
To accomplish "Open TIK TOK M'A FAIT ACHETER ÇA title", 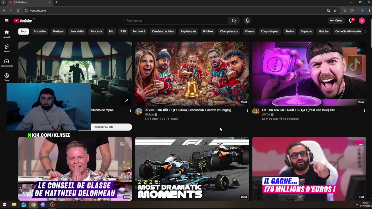I will (298, 110).
